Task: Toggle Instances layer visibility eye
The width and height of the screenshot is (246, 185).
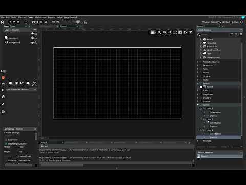Action: (x=32, y=38)
